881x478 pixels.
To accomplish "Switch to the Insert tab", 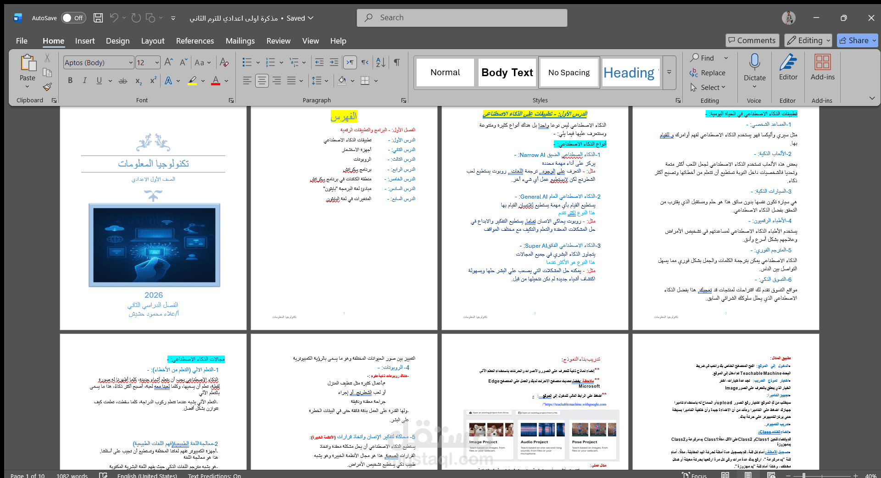I will tap(85, 41).
